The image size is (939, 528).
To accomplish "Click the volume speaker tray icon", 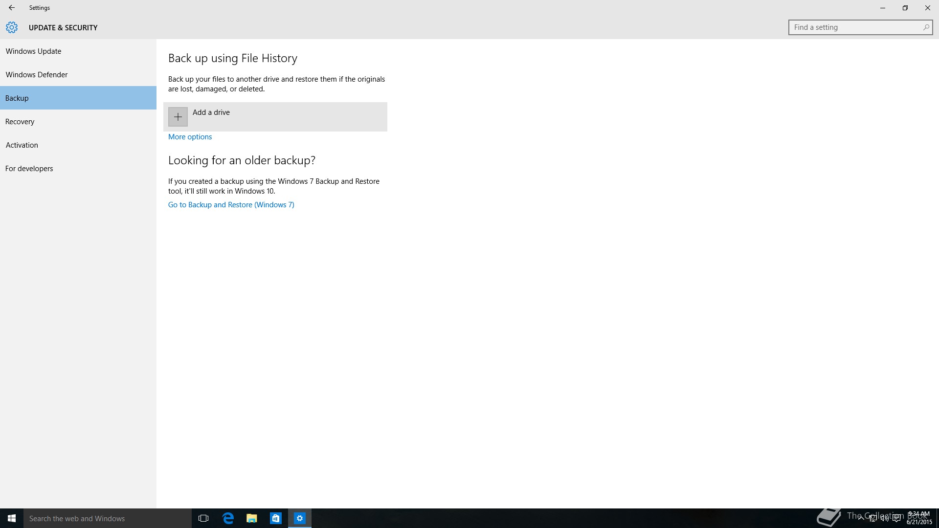I will [884, 518].
